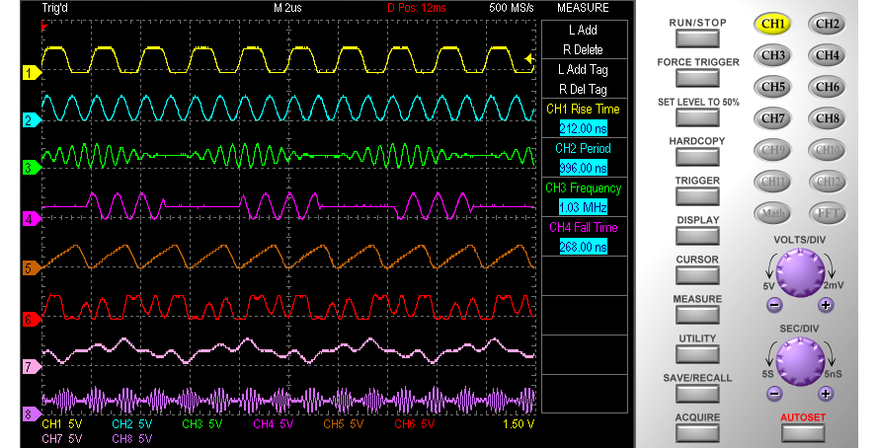879x448 pixels.
Task: Click the 996.00 ns period value
Action: pyautogui.click(x=583, y=168)
